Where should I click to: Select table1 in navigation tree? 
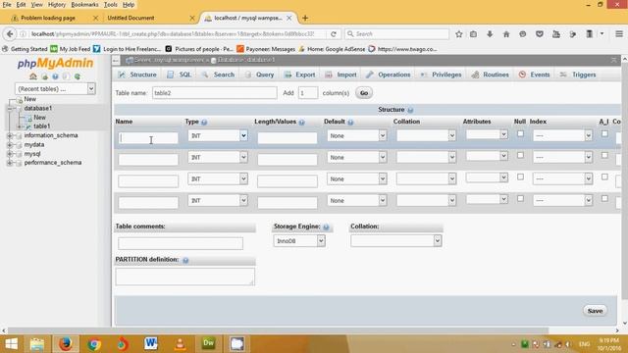(x=41, y=126)
